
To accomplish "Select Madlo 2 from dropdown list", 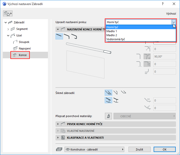I will tap(141, 35).
